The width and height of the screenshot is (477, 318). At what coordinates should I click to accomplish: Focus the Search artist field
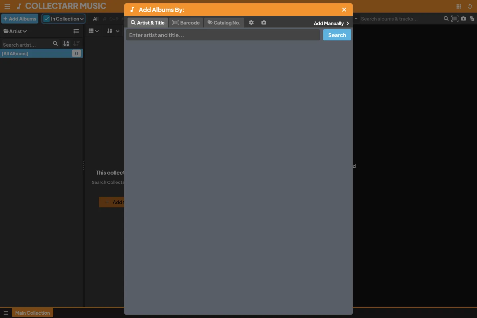click(26, 44)
